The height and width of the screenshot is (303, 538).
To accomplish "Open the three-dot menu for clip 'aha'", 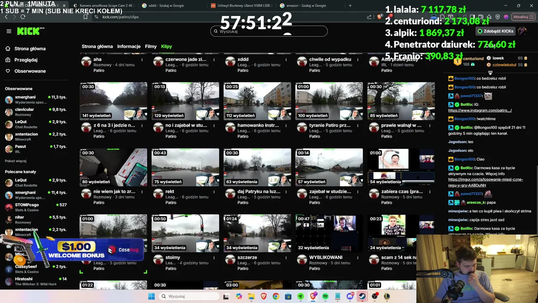I will pos(142,60).
